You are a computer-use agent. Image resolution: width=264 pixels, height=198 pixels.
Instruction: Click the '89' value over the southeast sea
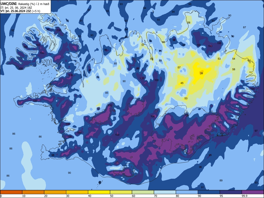(x=221, y=181)
